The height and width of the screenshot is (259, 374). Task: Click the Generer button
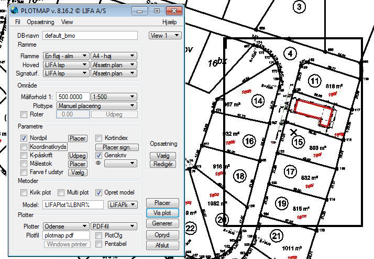162,223
